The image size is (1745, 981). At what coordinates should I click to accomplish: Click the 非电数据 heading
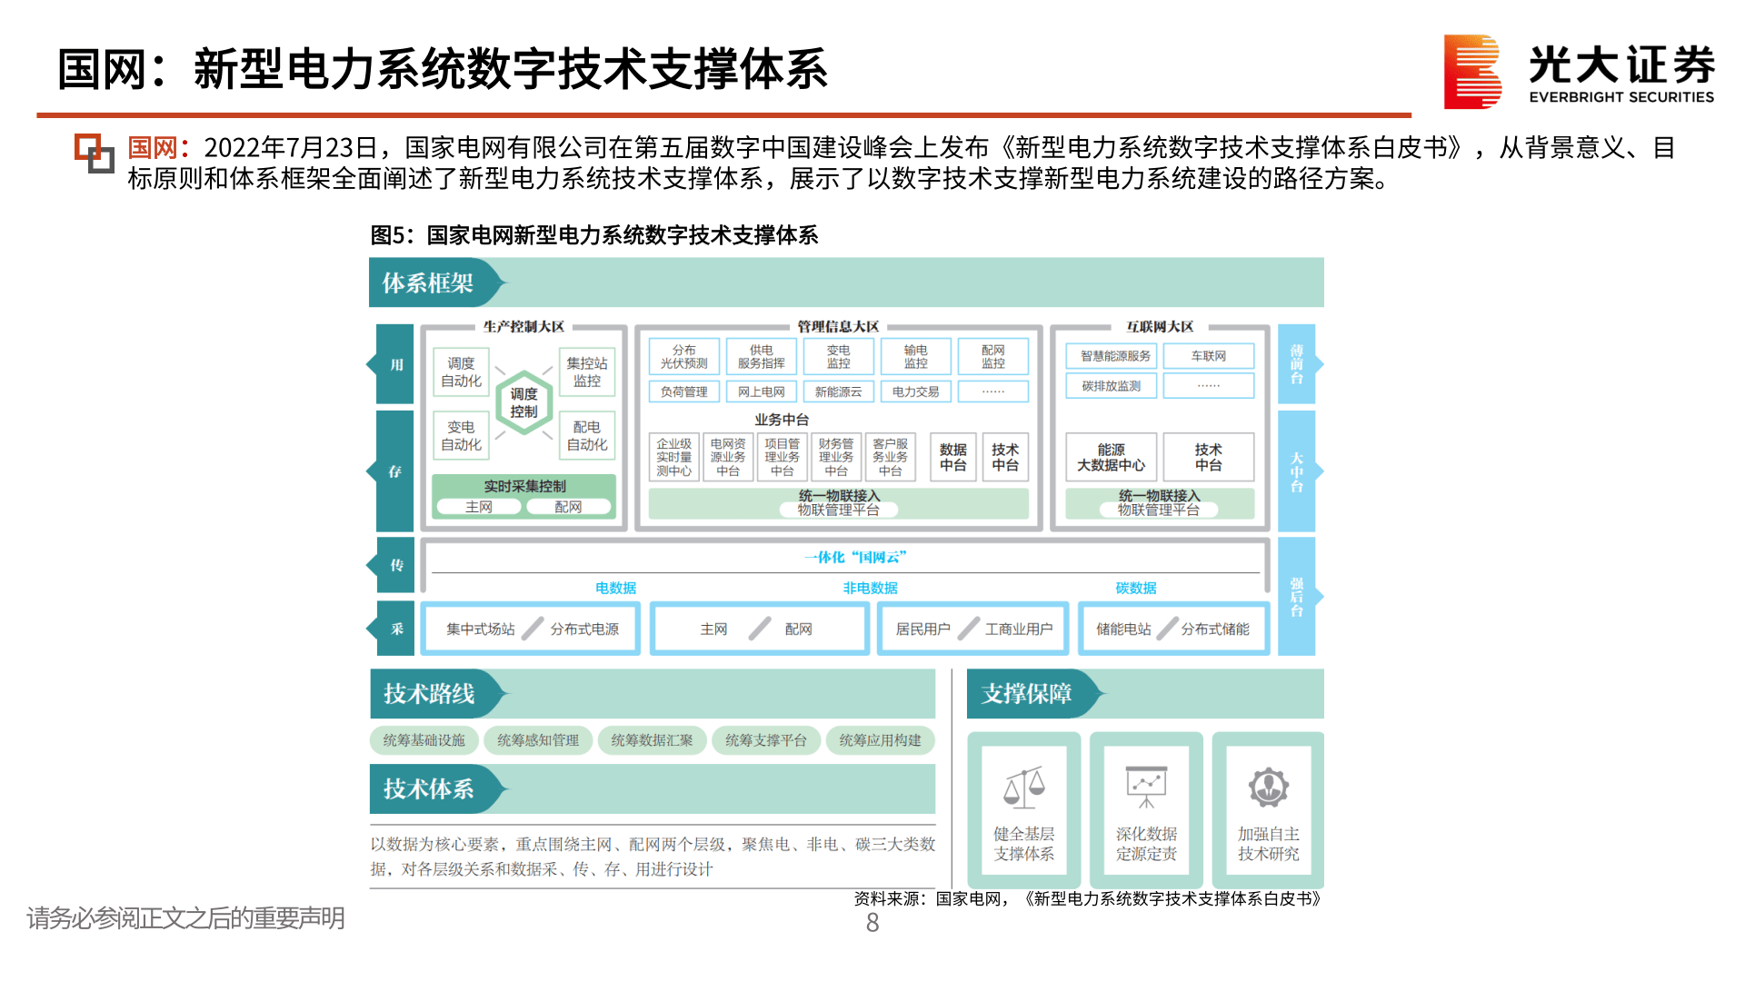870,588
